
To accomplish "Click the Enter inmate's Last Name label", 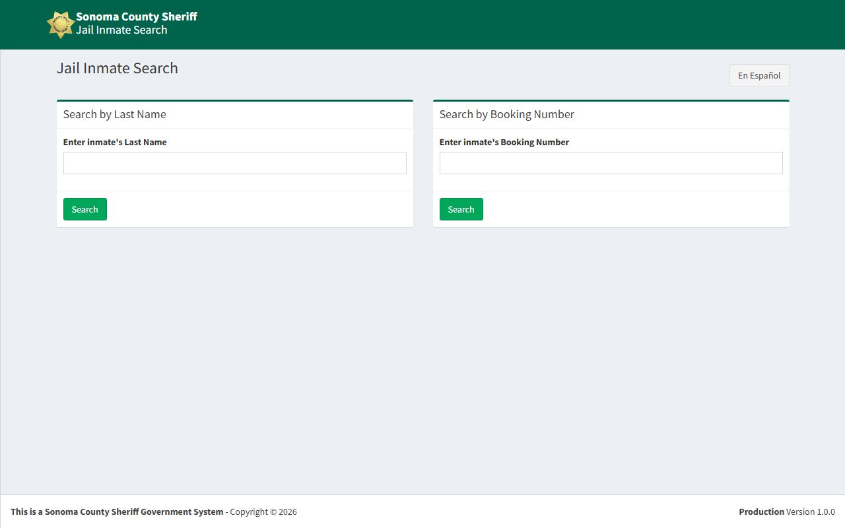I will point(115,142).
